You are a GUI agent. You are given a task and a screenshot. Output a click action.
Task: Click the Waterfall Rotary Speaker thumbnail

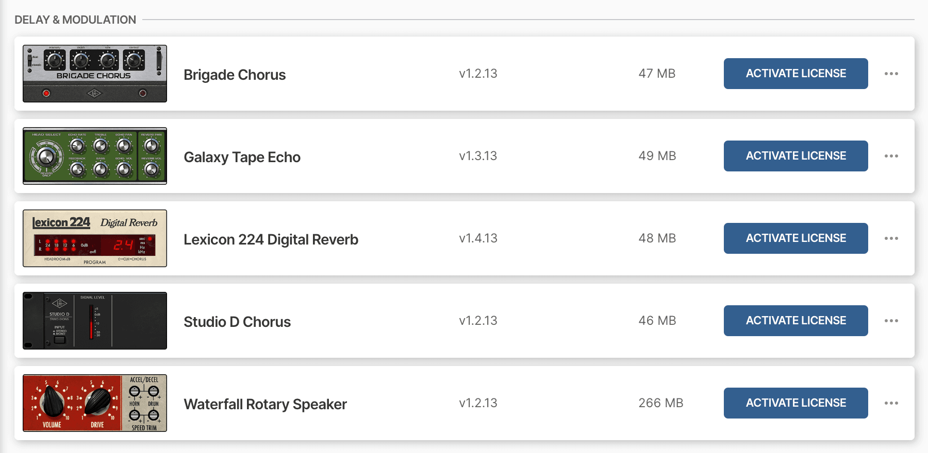click(x=95, y=403)
